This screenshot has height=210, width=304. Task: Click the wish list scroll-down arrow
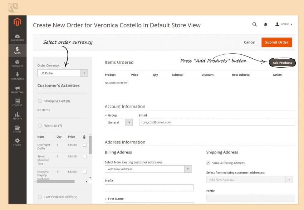tap(90, 178)
